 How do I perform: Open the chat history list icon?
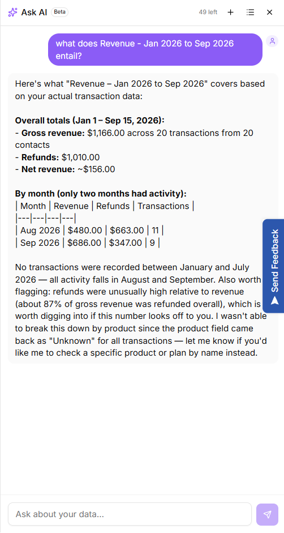pos(251,12)
